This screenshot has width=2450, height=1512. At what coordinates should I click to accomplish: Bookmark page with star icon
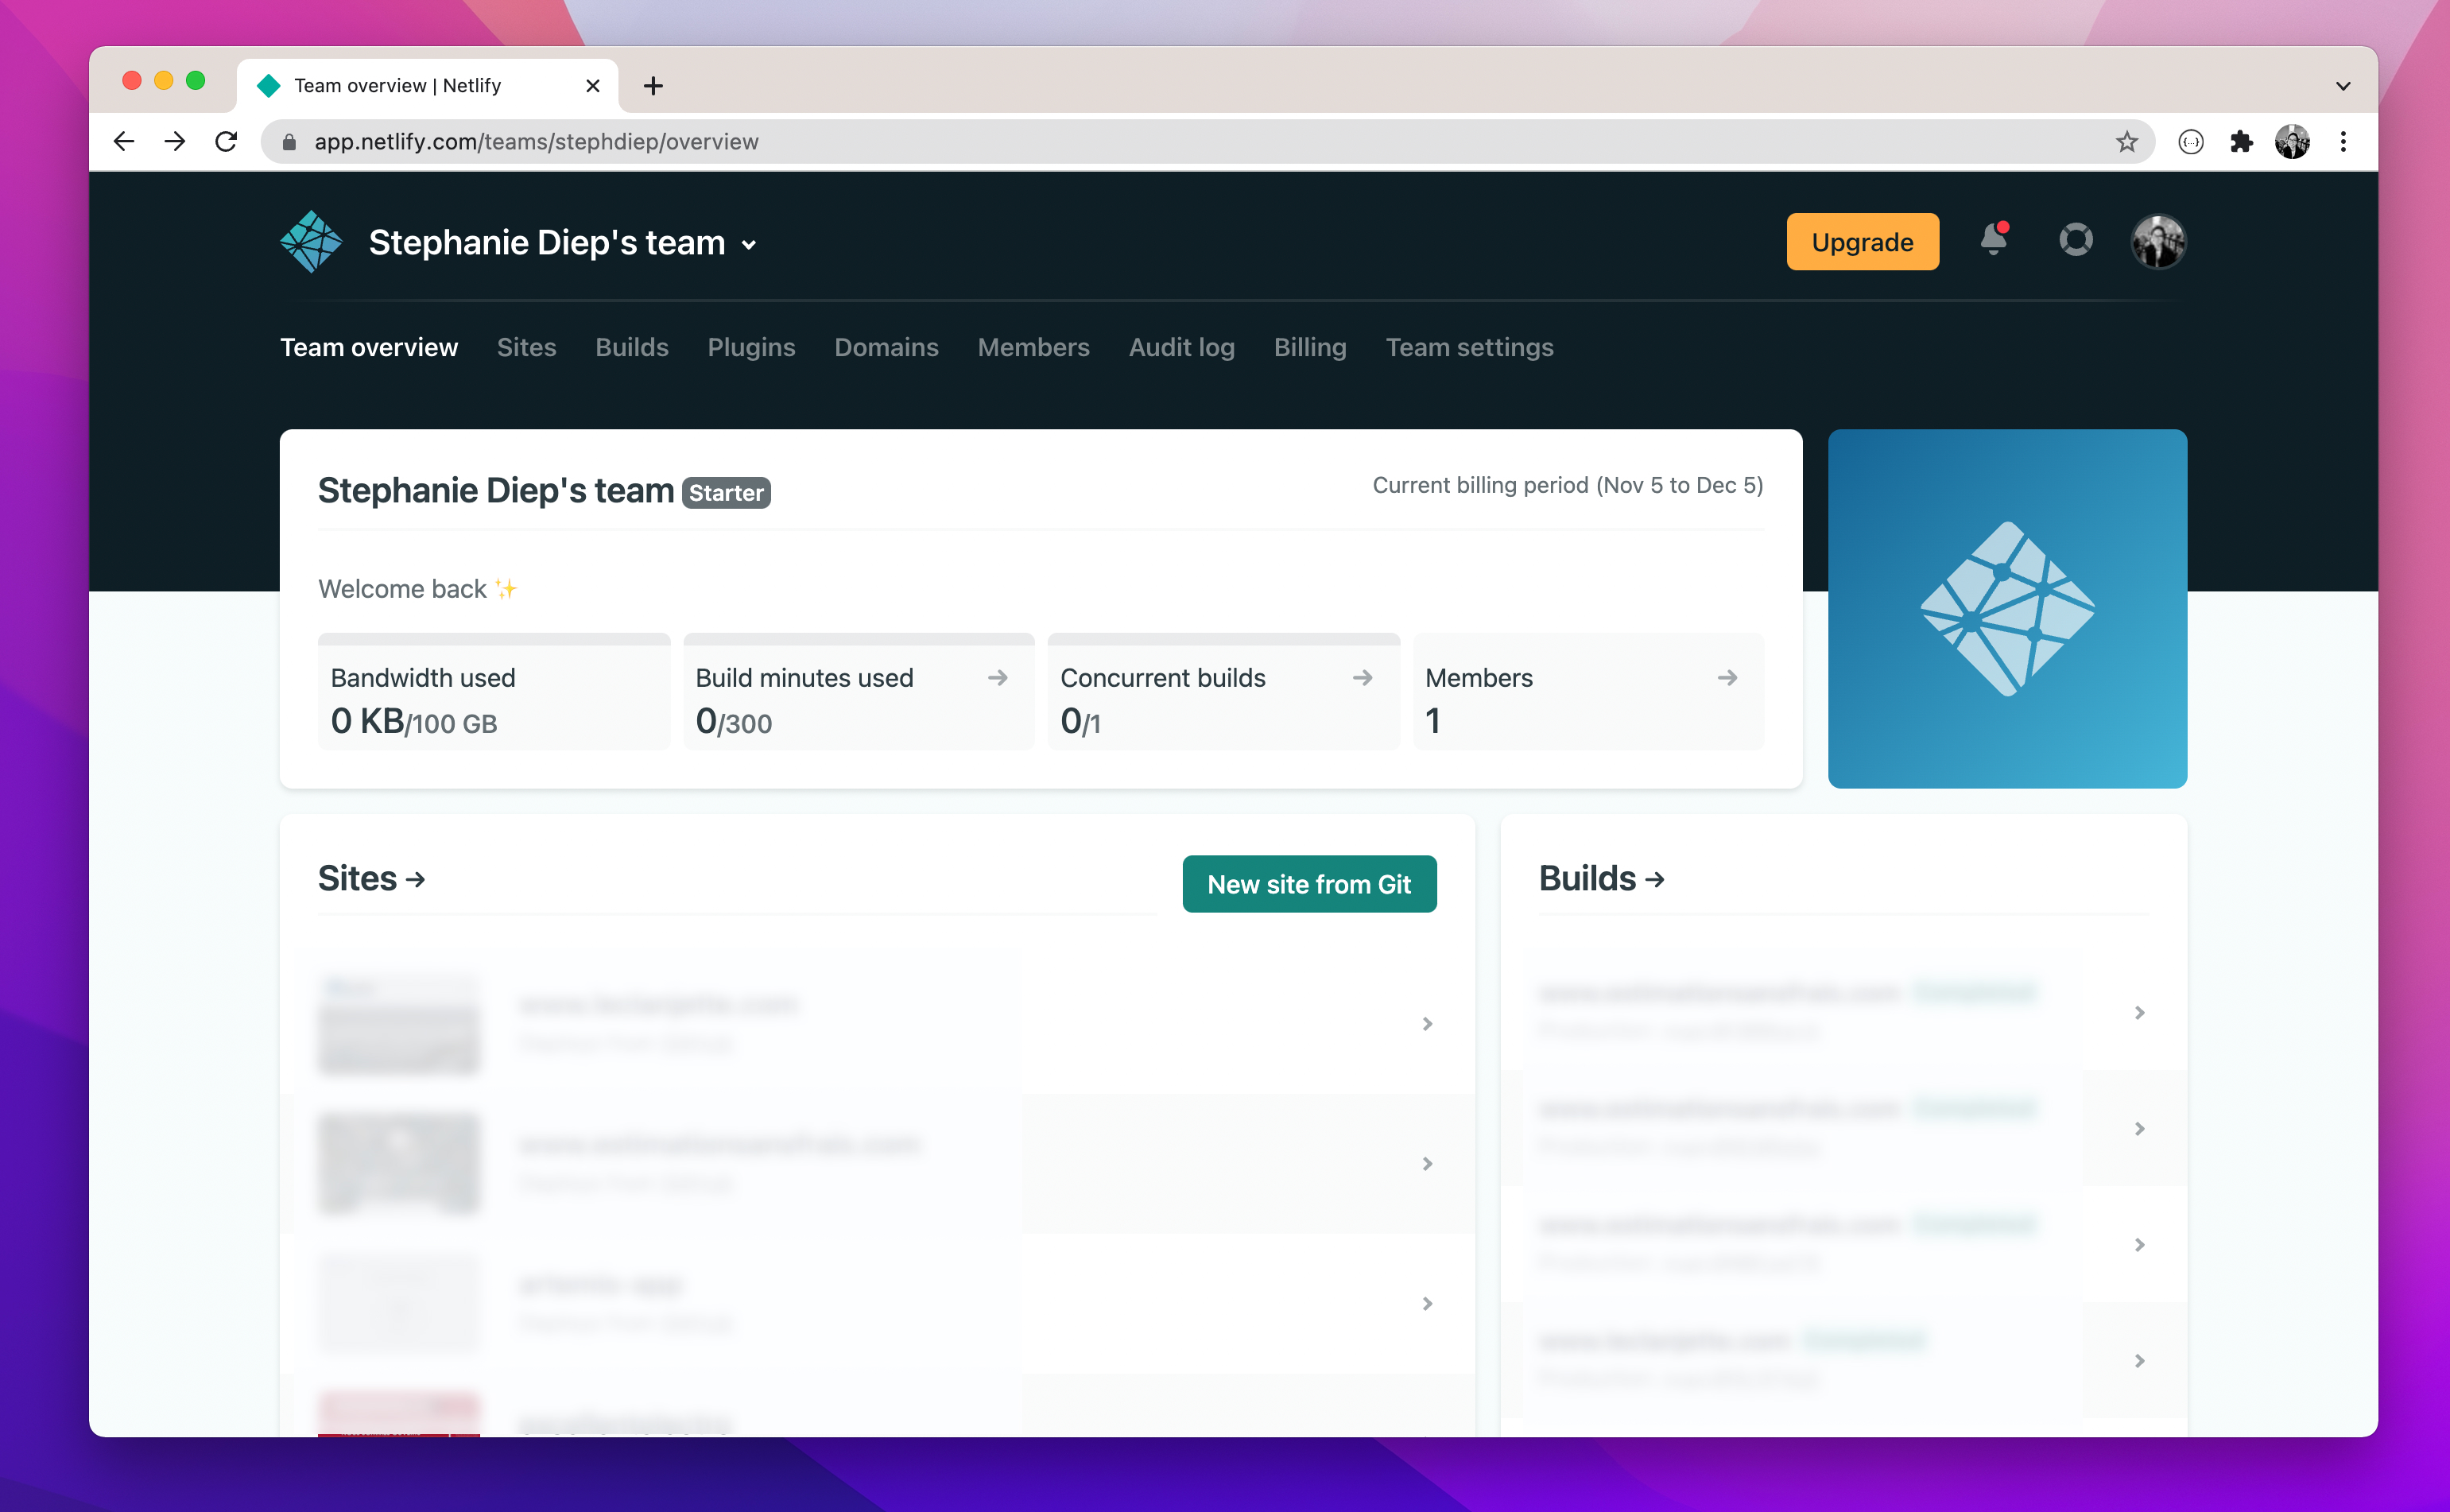[2126, 142]
